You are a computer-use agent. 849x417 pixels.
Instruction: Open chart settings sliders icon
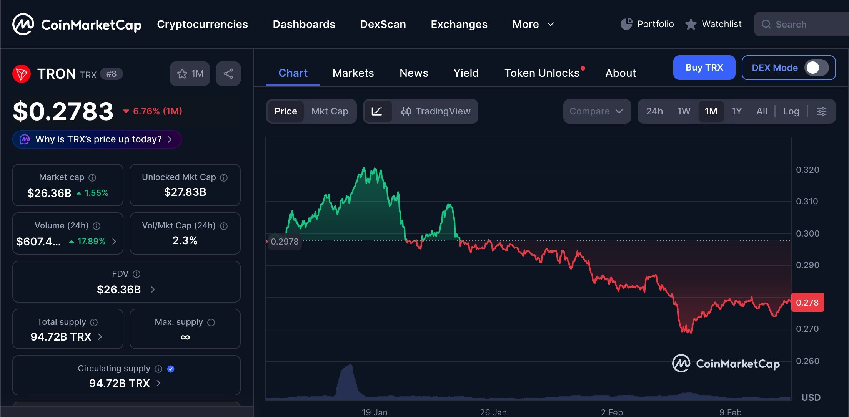point(821,111)
